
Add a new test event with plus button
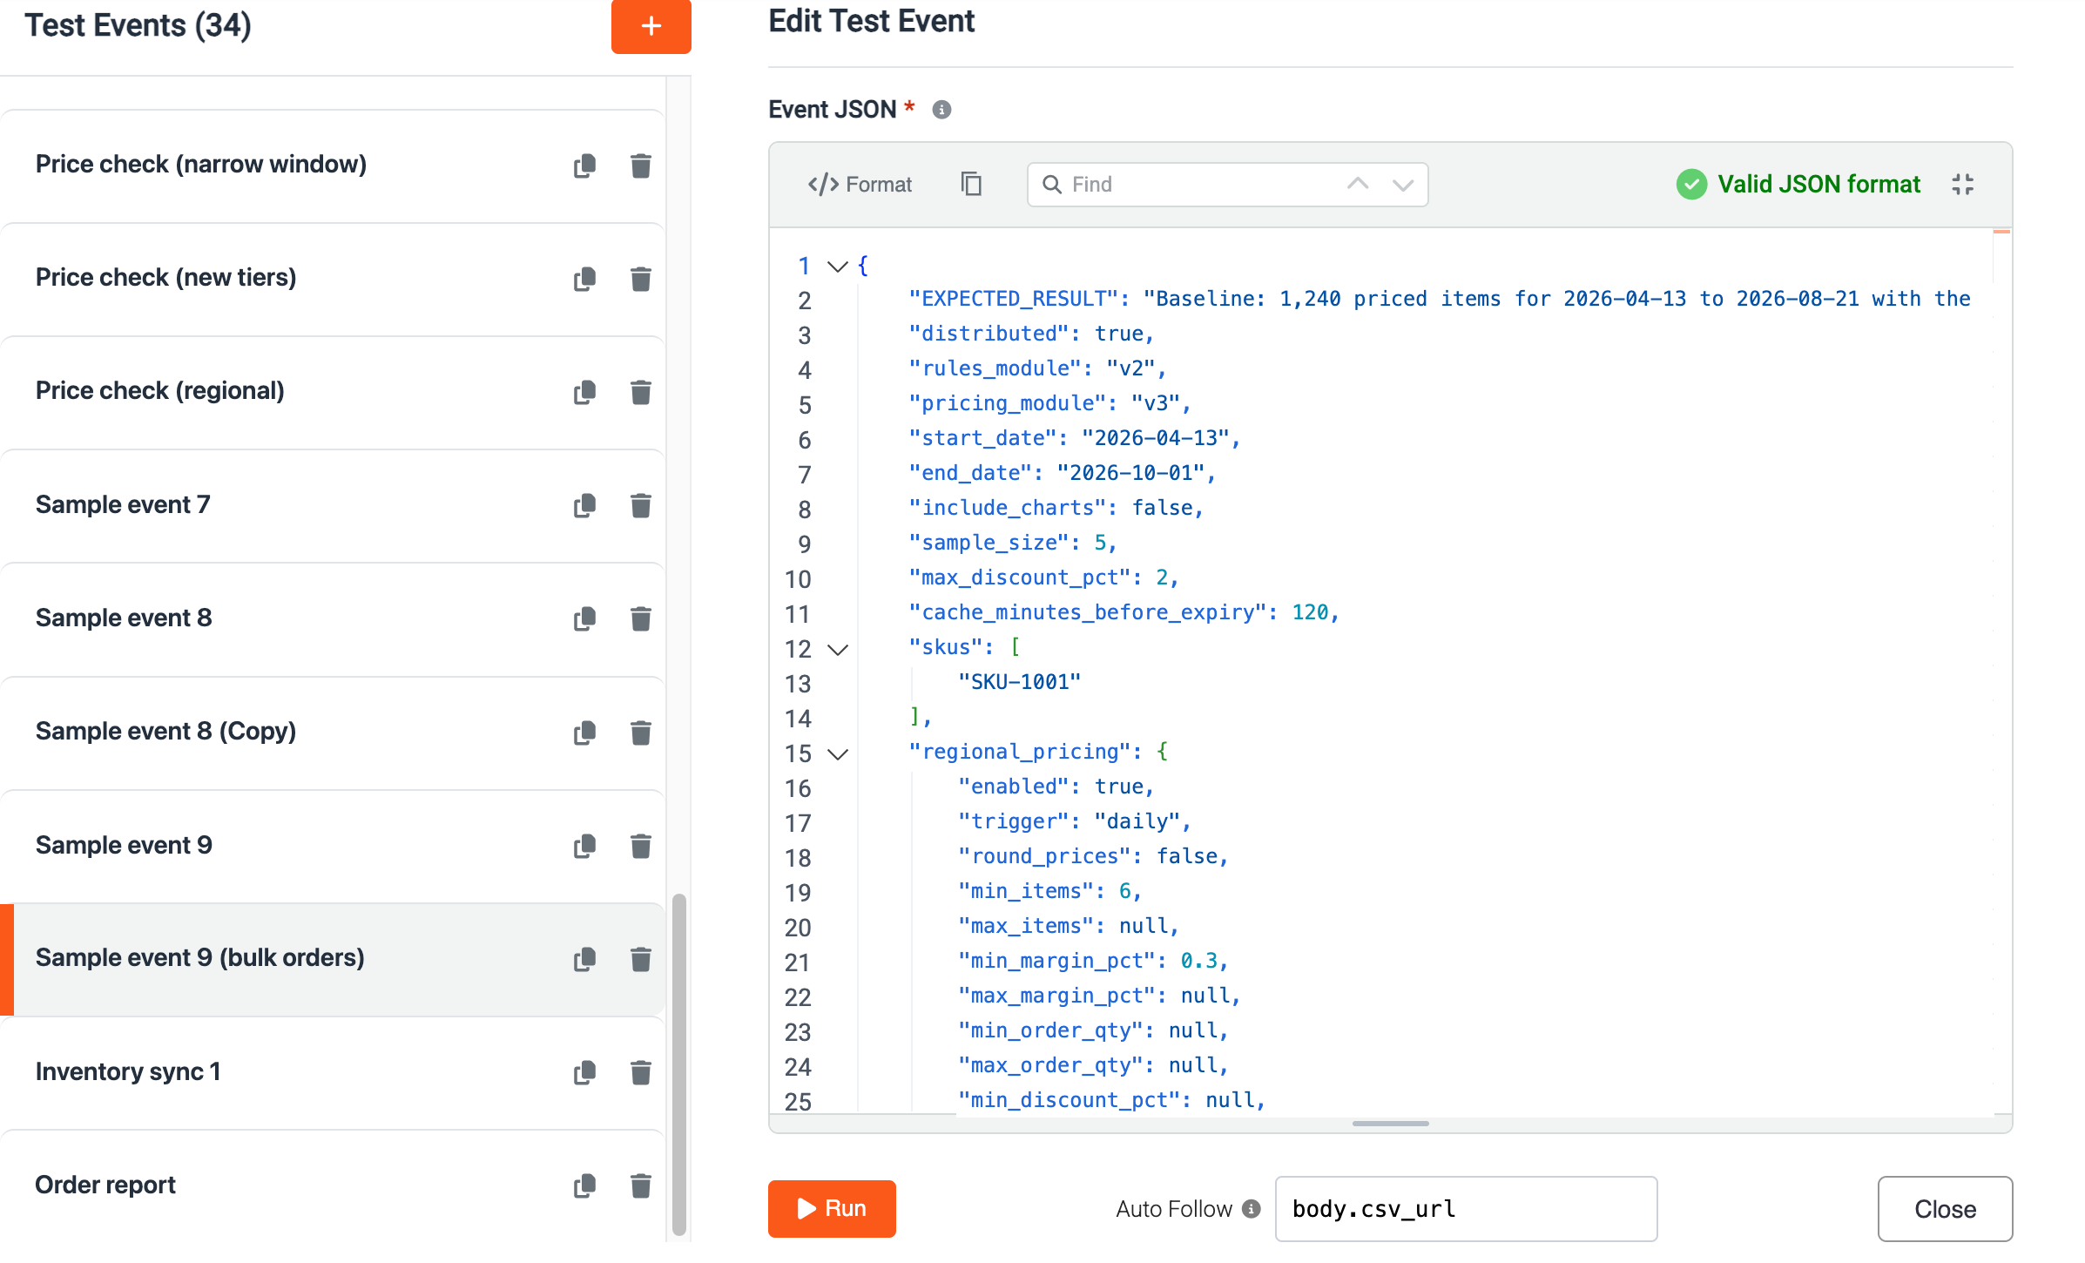click(x=651, y=26)
